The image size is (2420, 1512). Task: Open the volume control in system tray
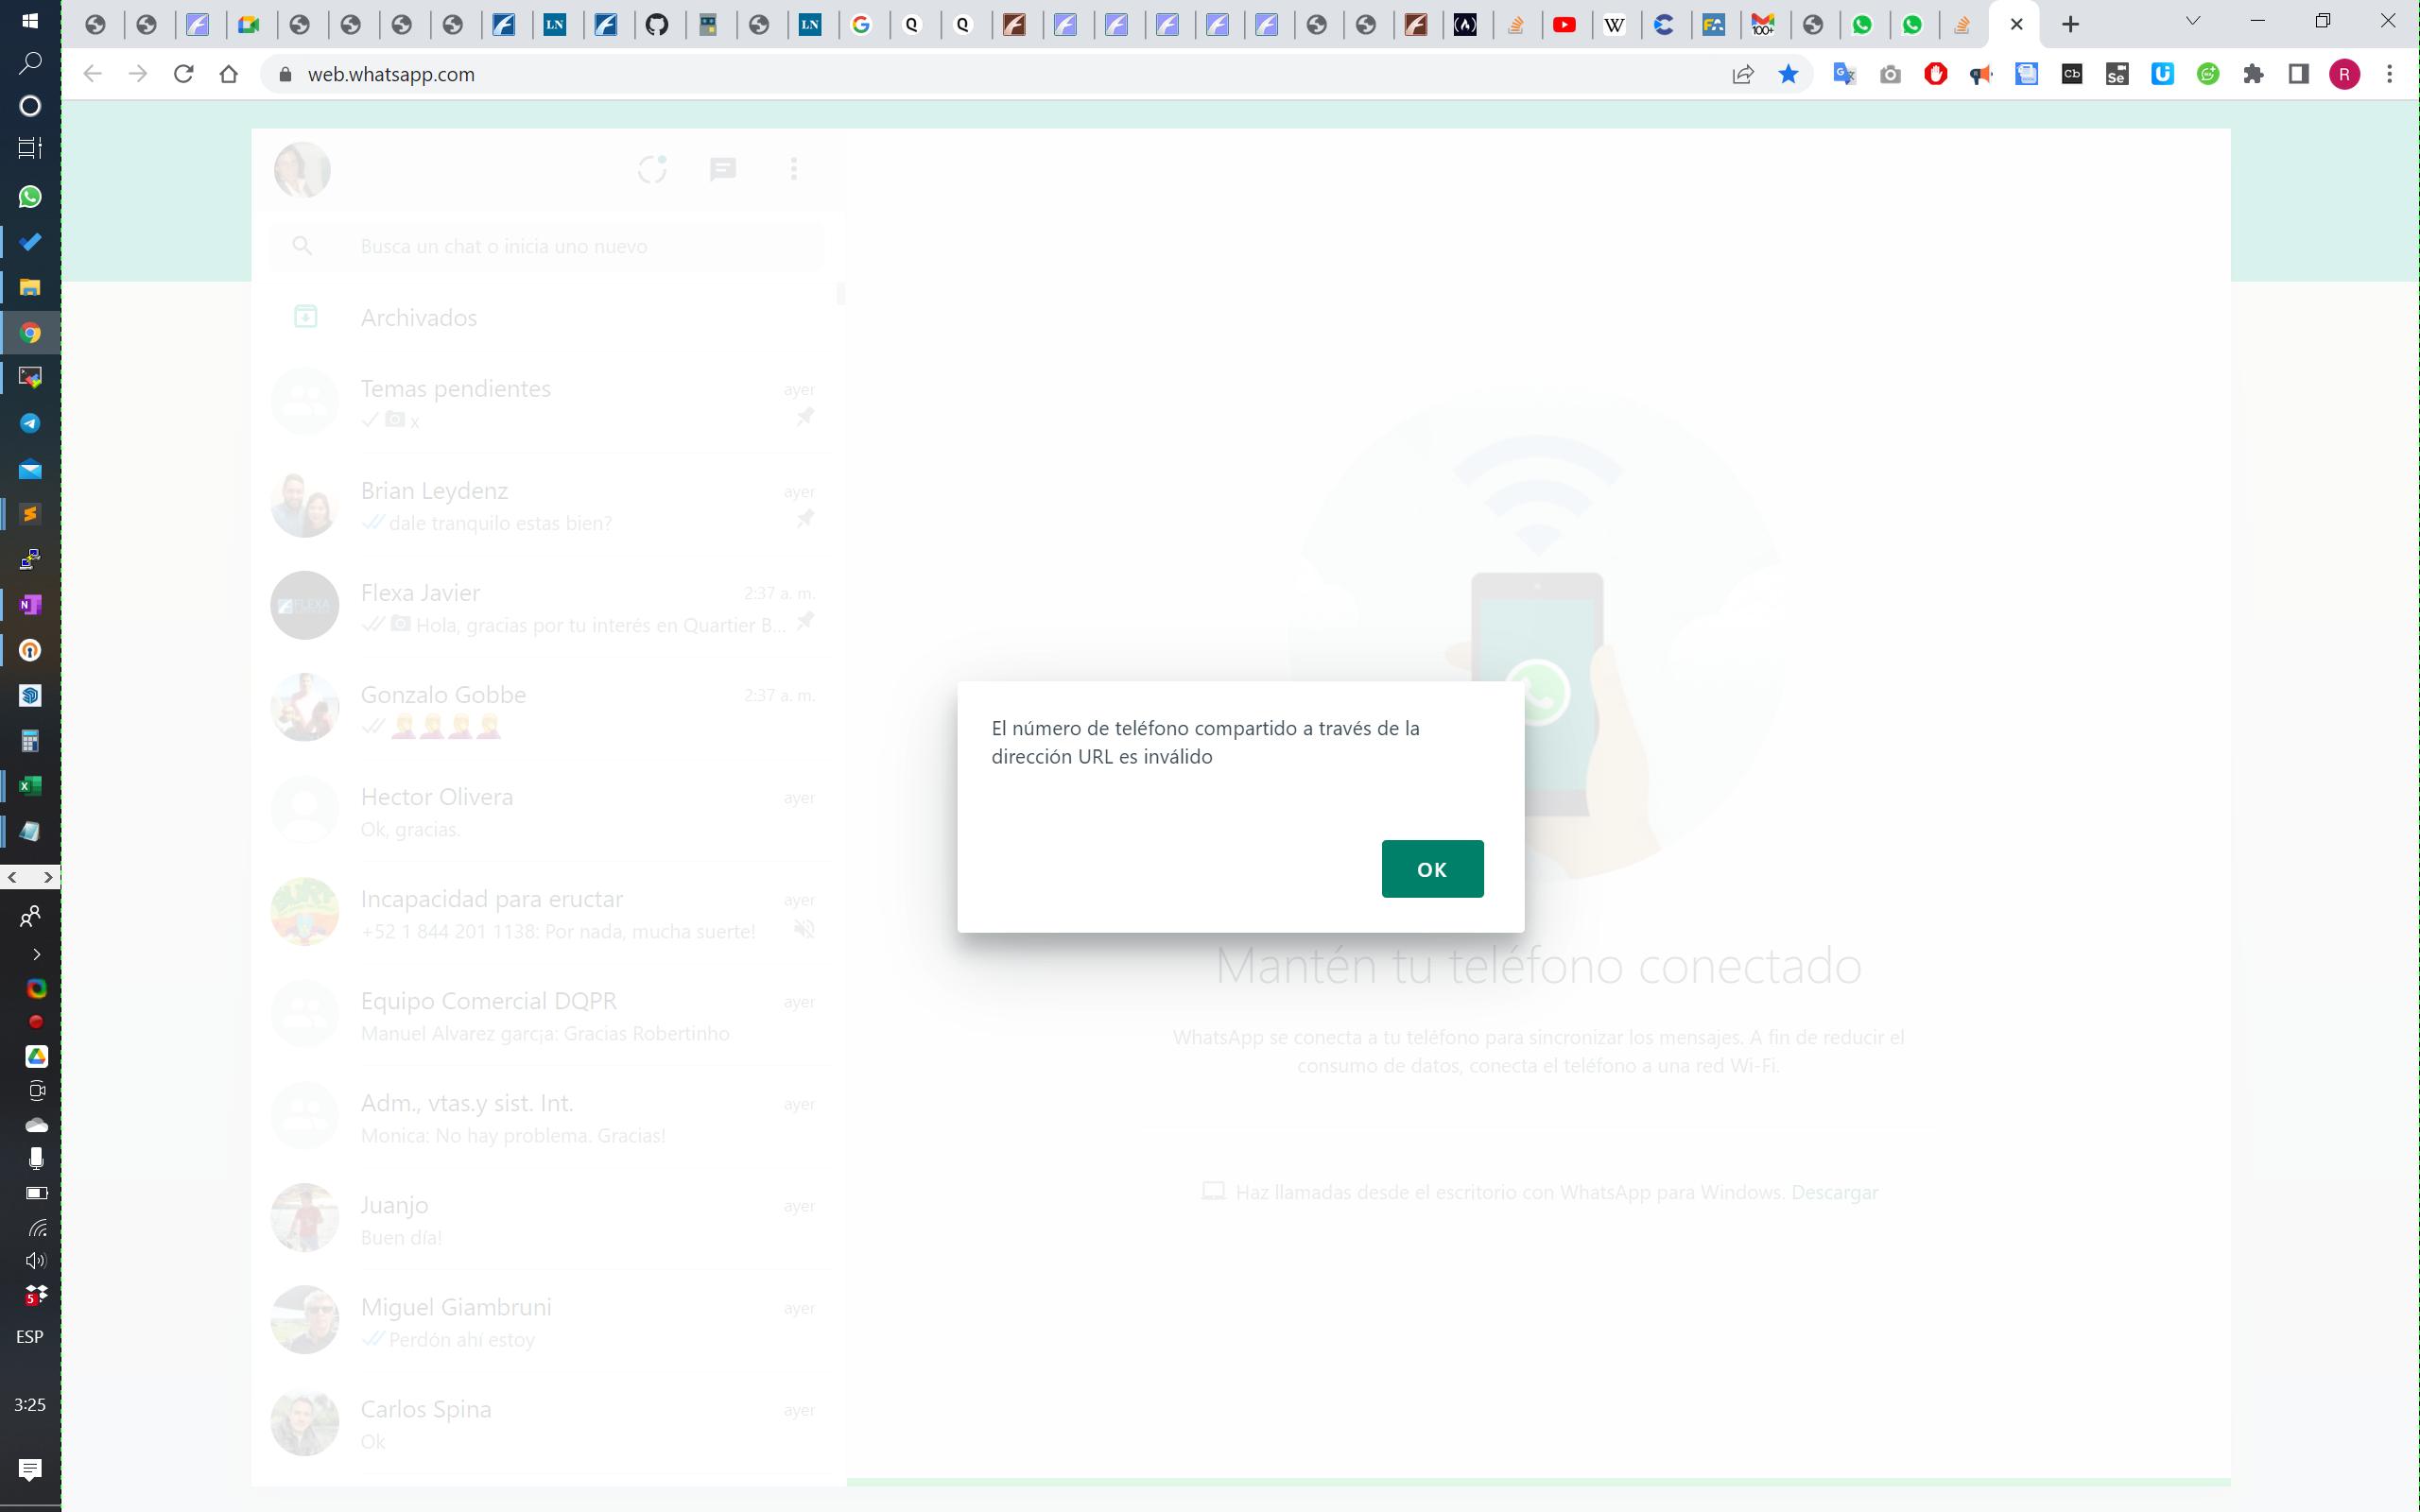pyautogui.click(x=36, y=1260)
